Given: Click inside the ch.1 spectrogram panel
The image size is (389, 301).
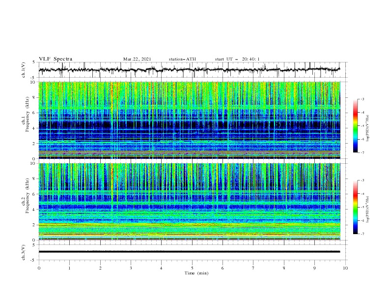Looking at the screenshot, I should coord(190,120).
